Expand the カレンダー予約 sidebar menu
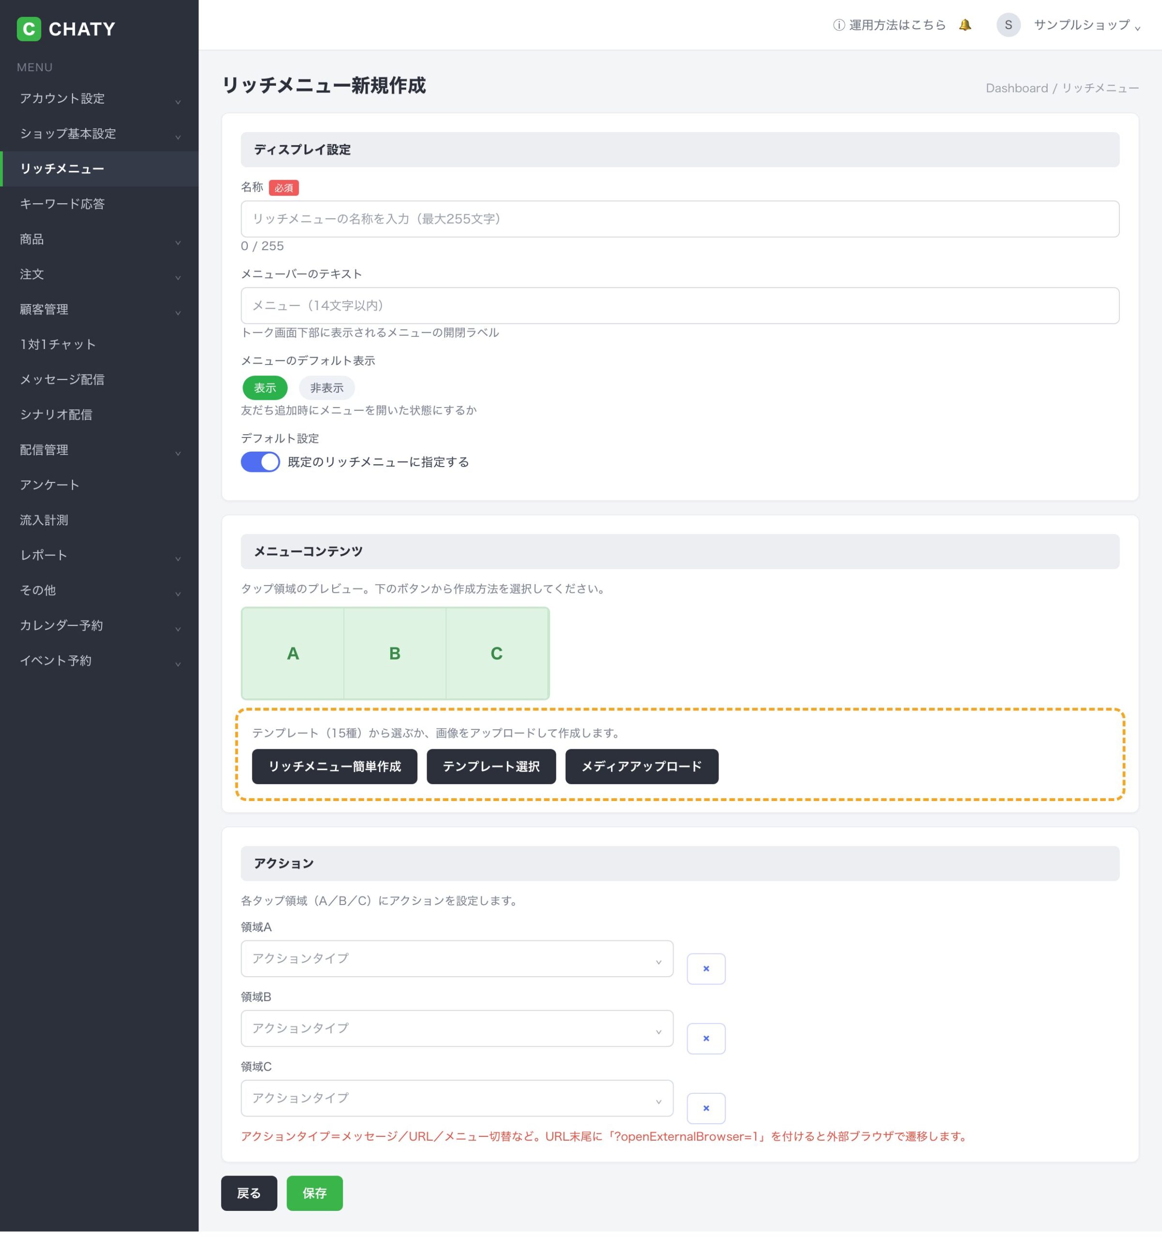The height and width of the screenshot is (1239, 1162). [x=100, y=625]
